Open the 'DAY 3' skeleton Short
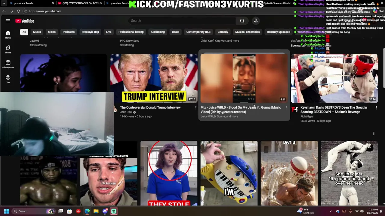This screenshot has height=216, width=385. pyautogui.click(x=289, y=173)
